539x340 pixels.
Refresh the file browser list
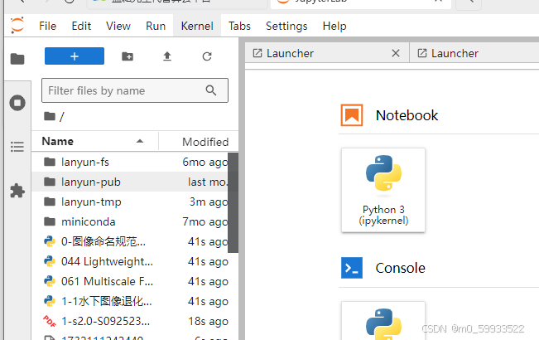click(207, 56)
